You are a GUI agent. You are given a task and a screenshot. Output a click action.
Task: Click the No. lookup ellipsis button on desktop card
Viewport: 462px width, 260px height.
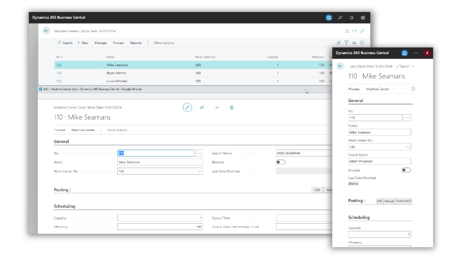click(x=199, y=153)
